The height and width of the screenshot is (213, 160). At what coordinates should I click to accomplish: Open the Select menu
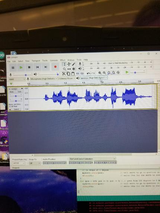[20, 61]
